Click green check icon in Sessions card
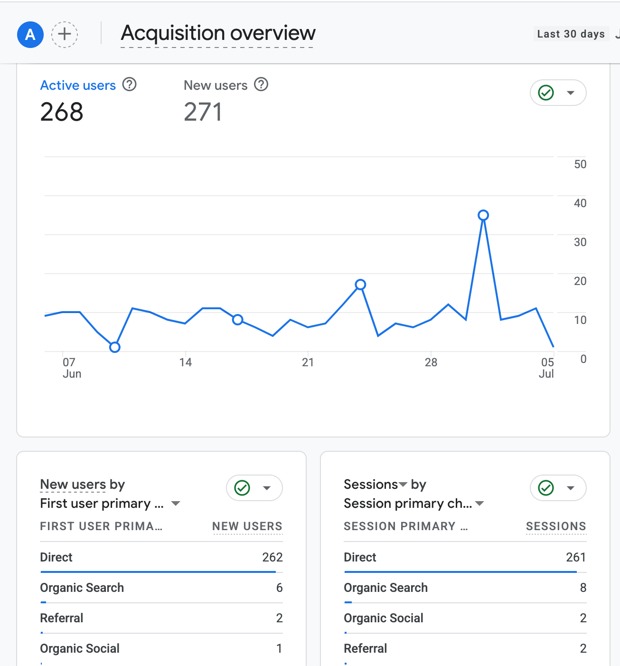This screenshot has height=666, width=620. tap(546, 488)
